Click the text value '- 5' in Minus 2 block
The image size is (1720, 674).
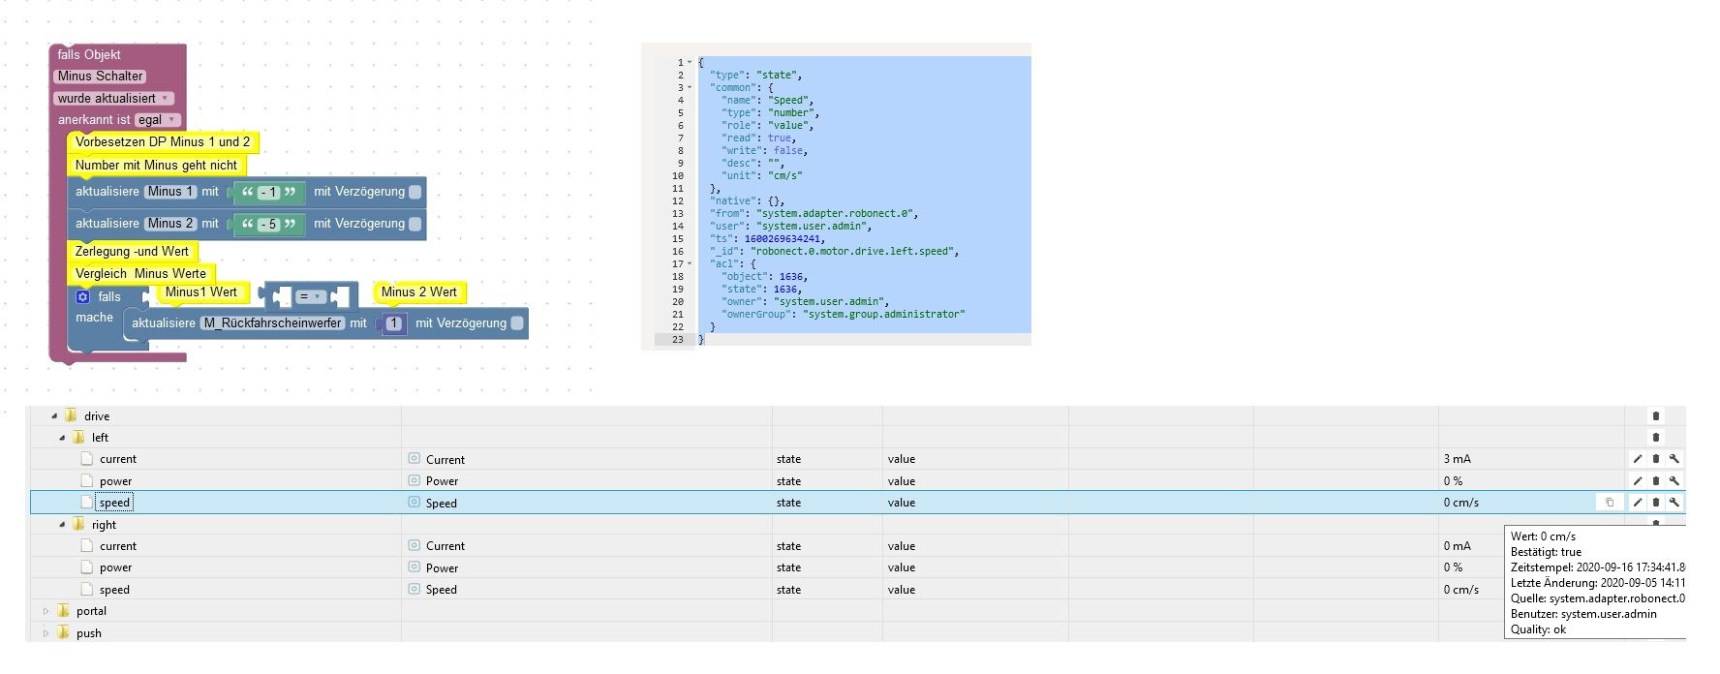(x=268, y=225)
